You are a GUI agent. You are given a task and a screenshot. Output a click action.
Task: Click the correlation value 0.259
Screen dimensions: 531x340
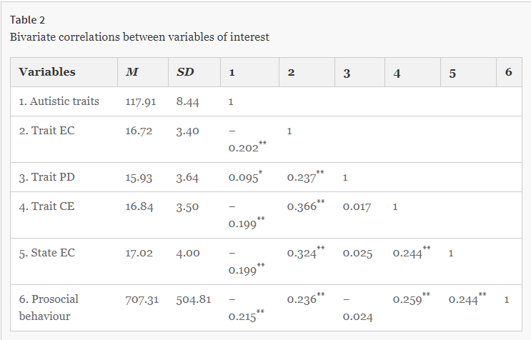coord(407,299)
